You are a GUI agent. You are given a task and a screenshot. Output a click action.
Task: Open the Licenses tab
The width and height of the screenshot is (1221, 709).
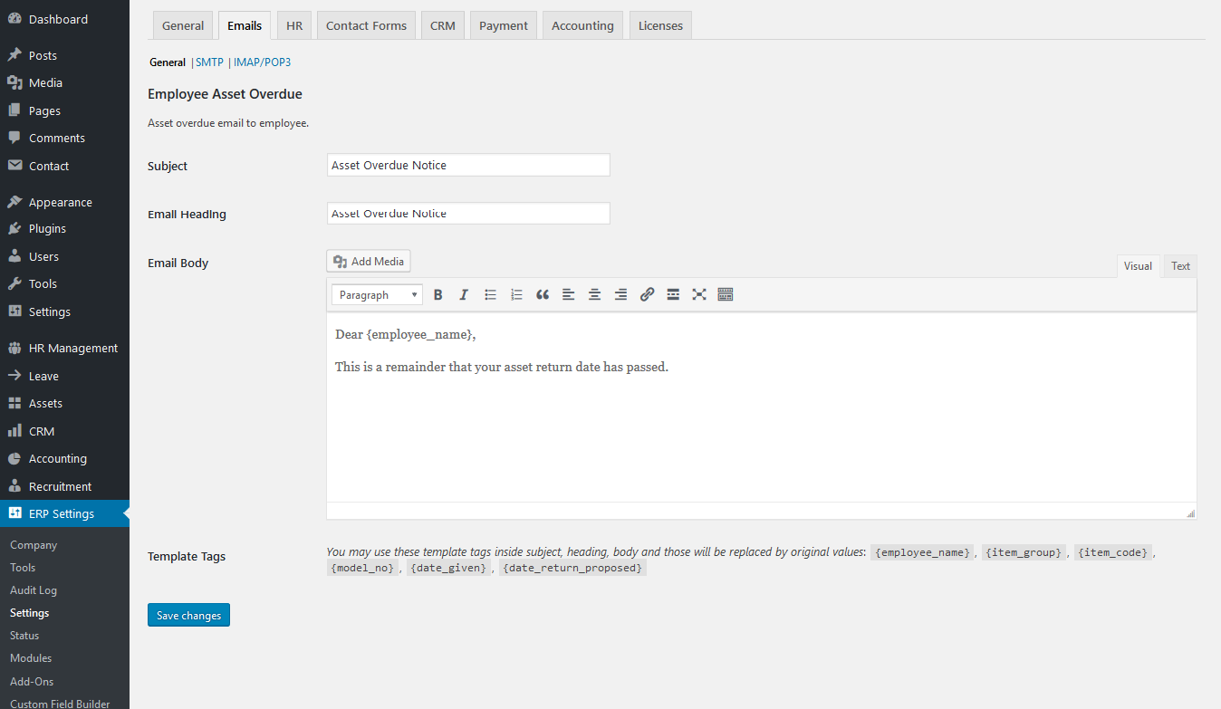click(660, 25)
